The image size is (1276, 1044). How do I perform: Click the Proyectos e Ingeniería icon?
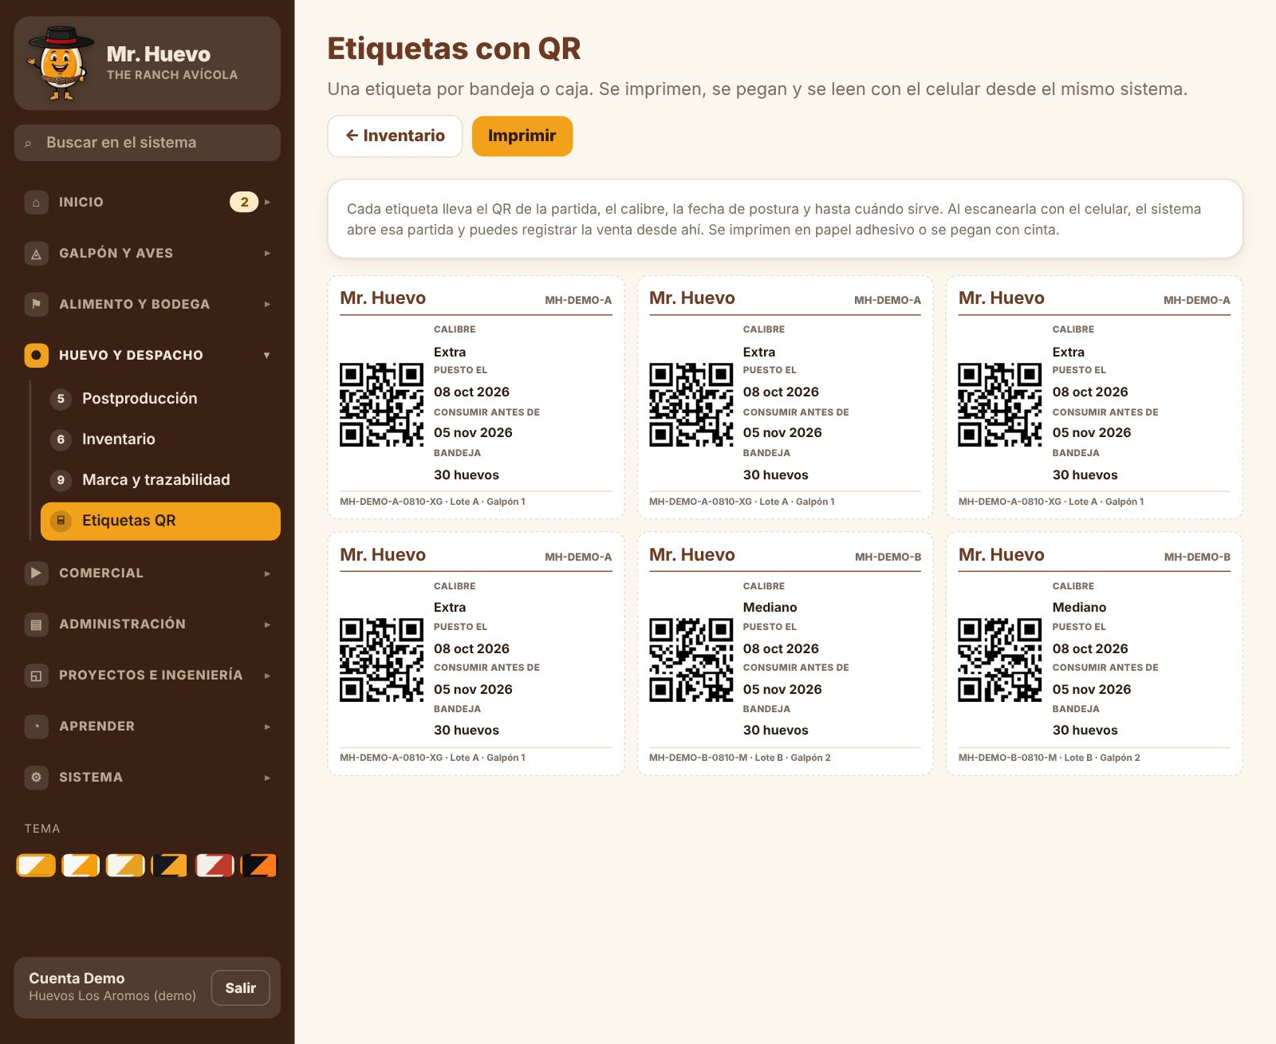36,676
